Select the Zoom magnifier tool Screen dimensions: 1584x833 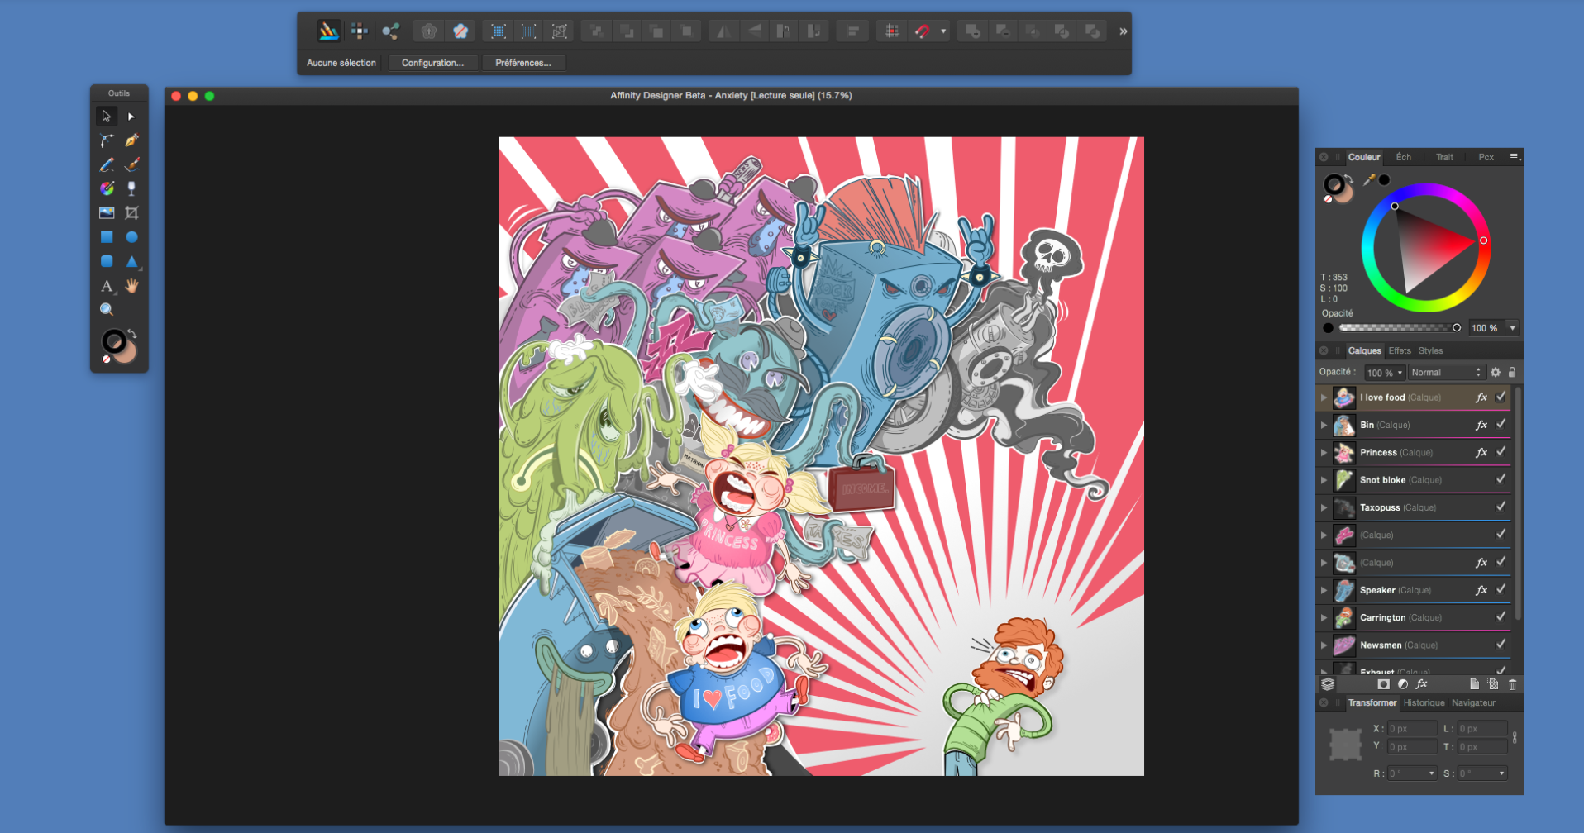click(x=106, y=309)
